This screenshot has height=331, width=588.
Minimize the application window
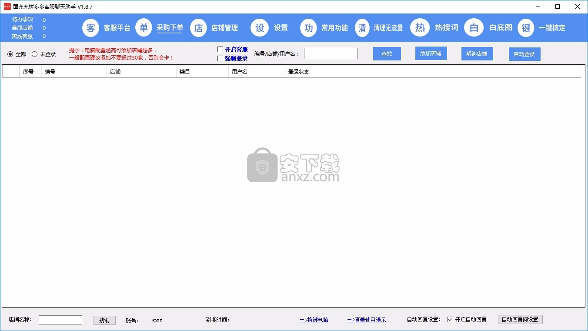[538, 7]
